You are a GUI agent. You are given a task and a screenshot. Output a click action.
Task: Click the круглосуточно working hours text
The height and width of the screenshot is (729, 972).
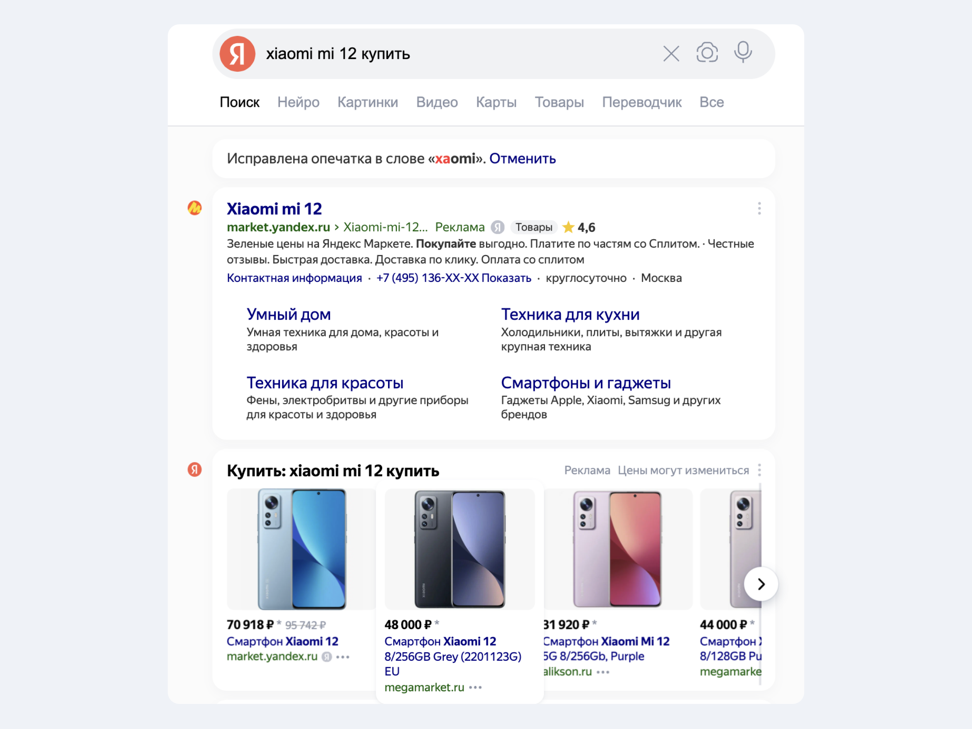click(586, 278)
